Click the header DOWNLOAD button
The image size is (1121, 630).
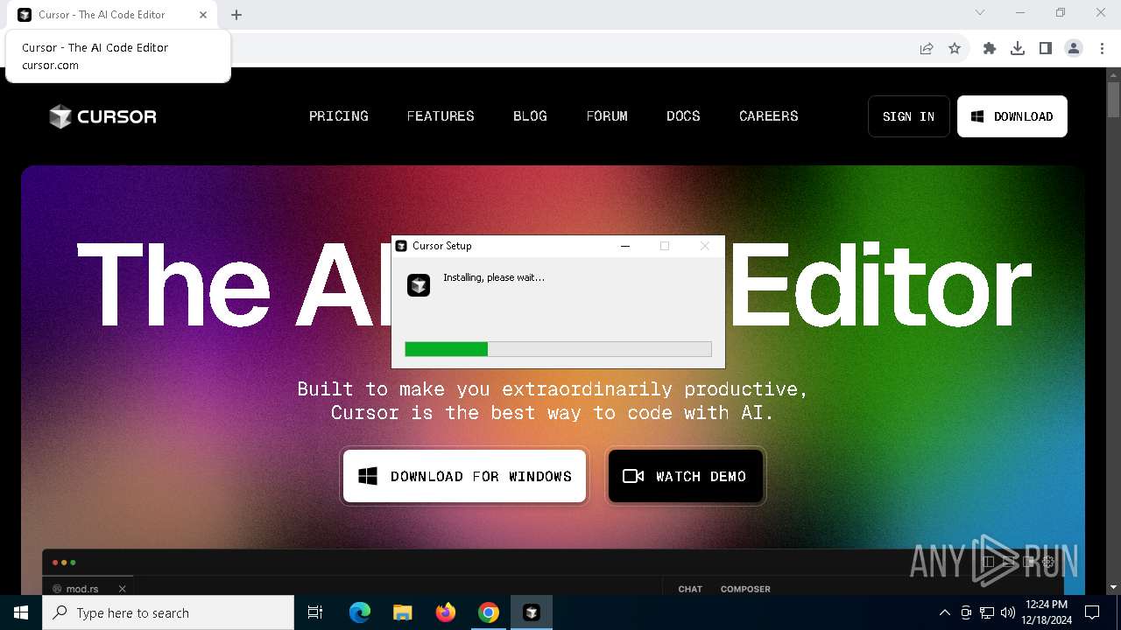pyautogui.click(x=1012, y=116)
